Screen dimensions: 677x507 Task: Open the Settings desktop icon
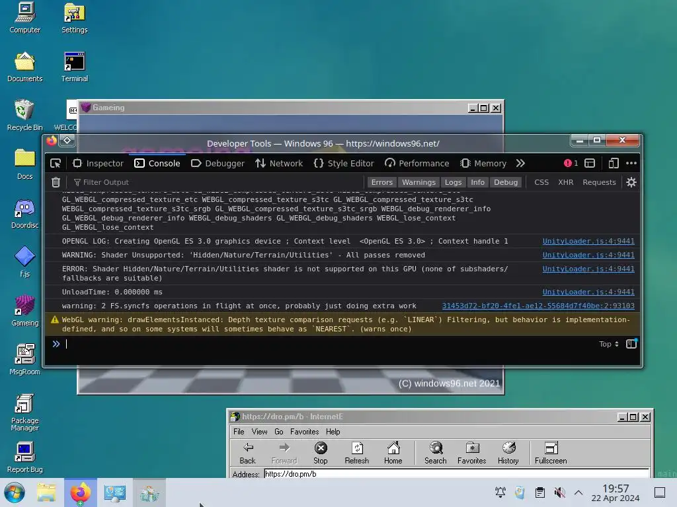[74, 18]
